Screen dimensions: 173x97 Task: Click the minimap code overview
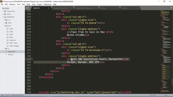(165, 51)
